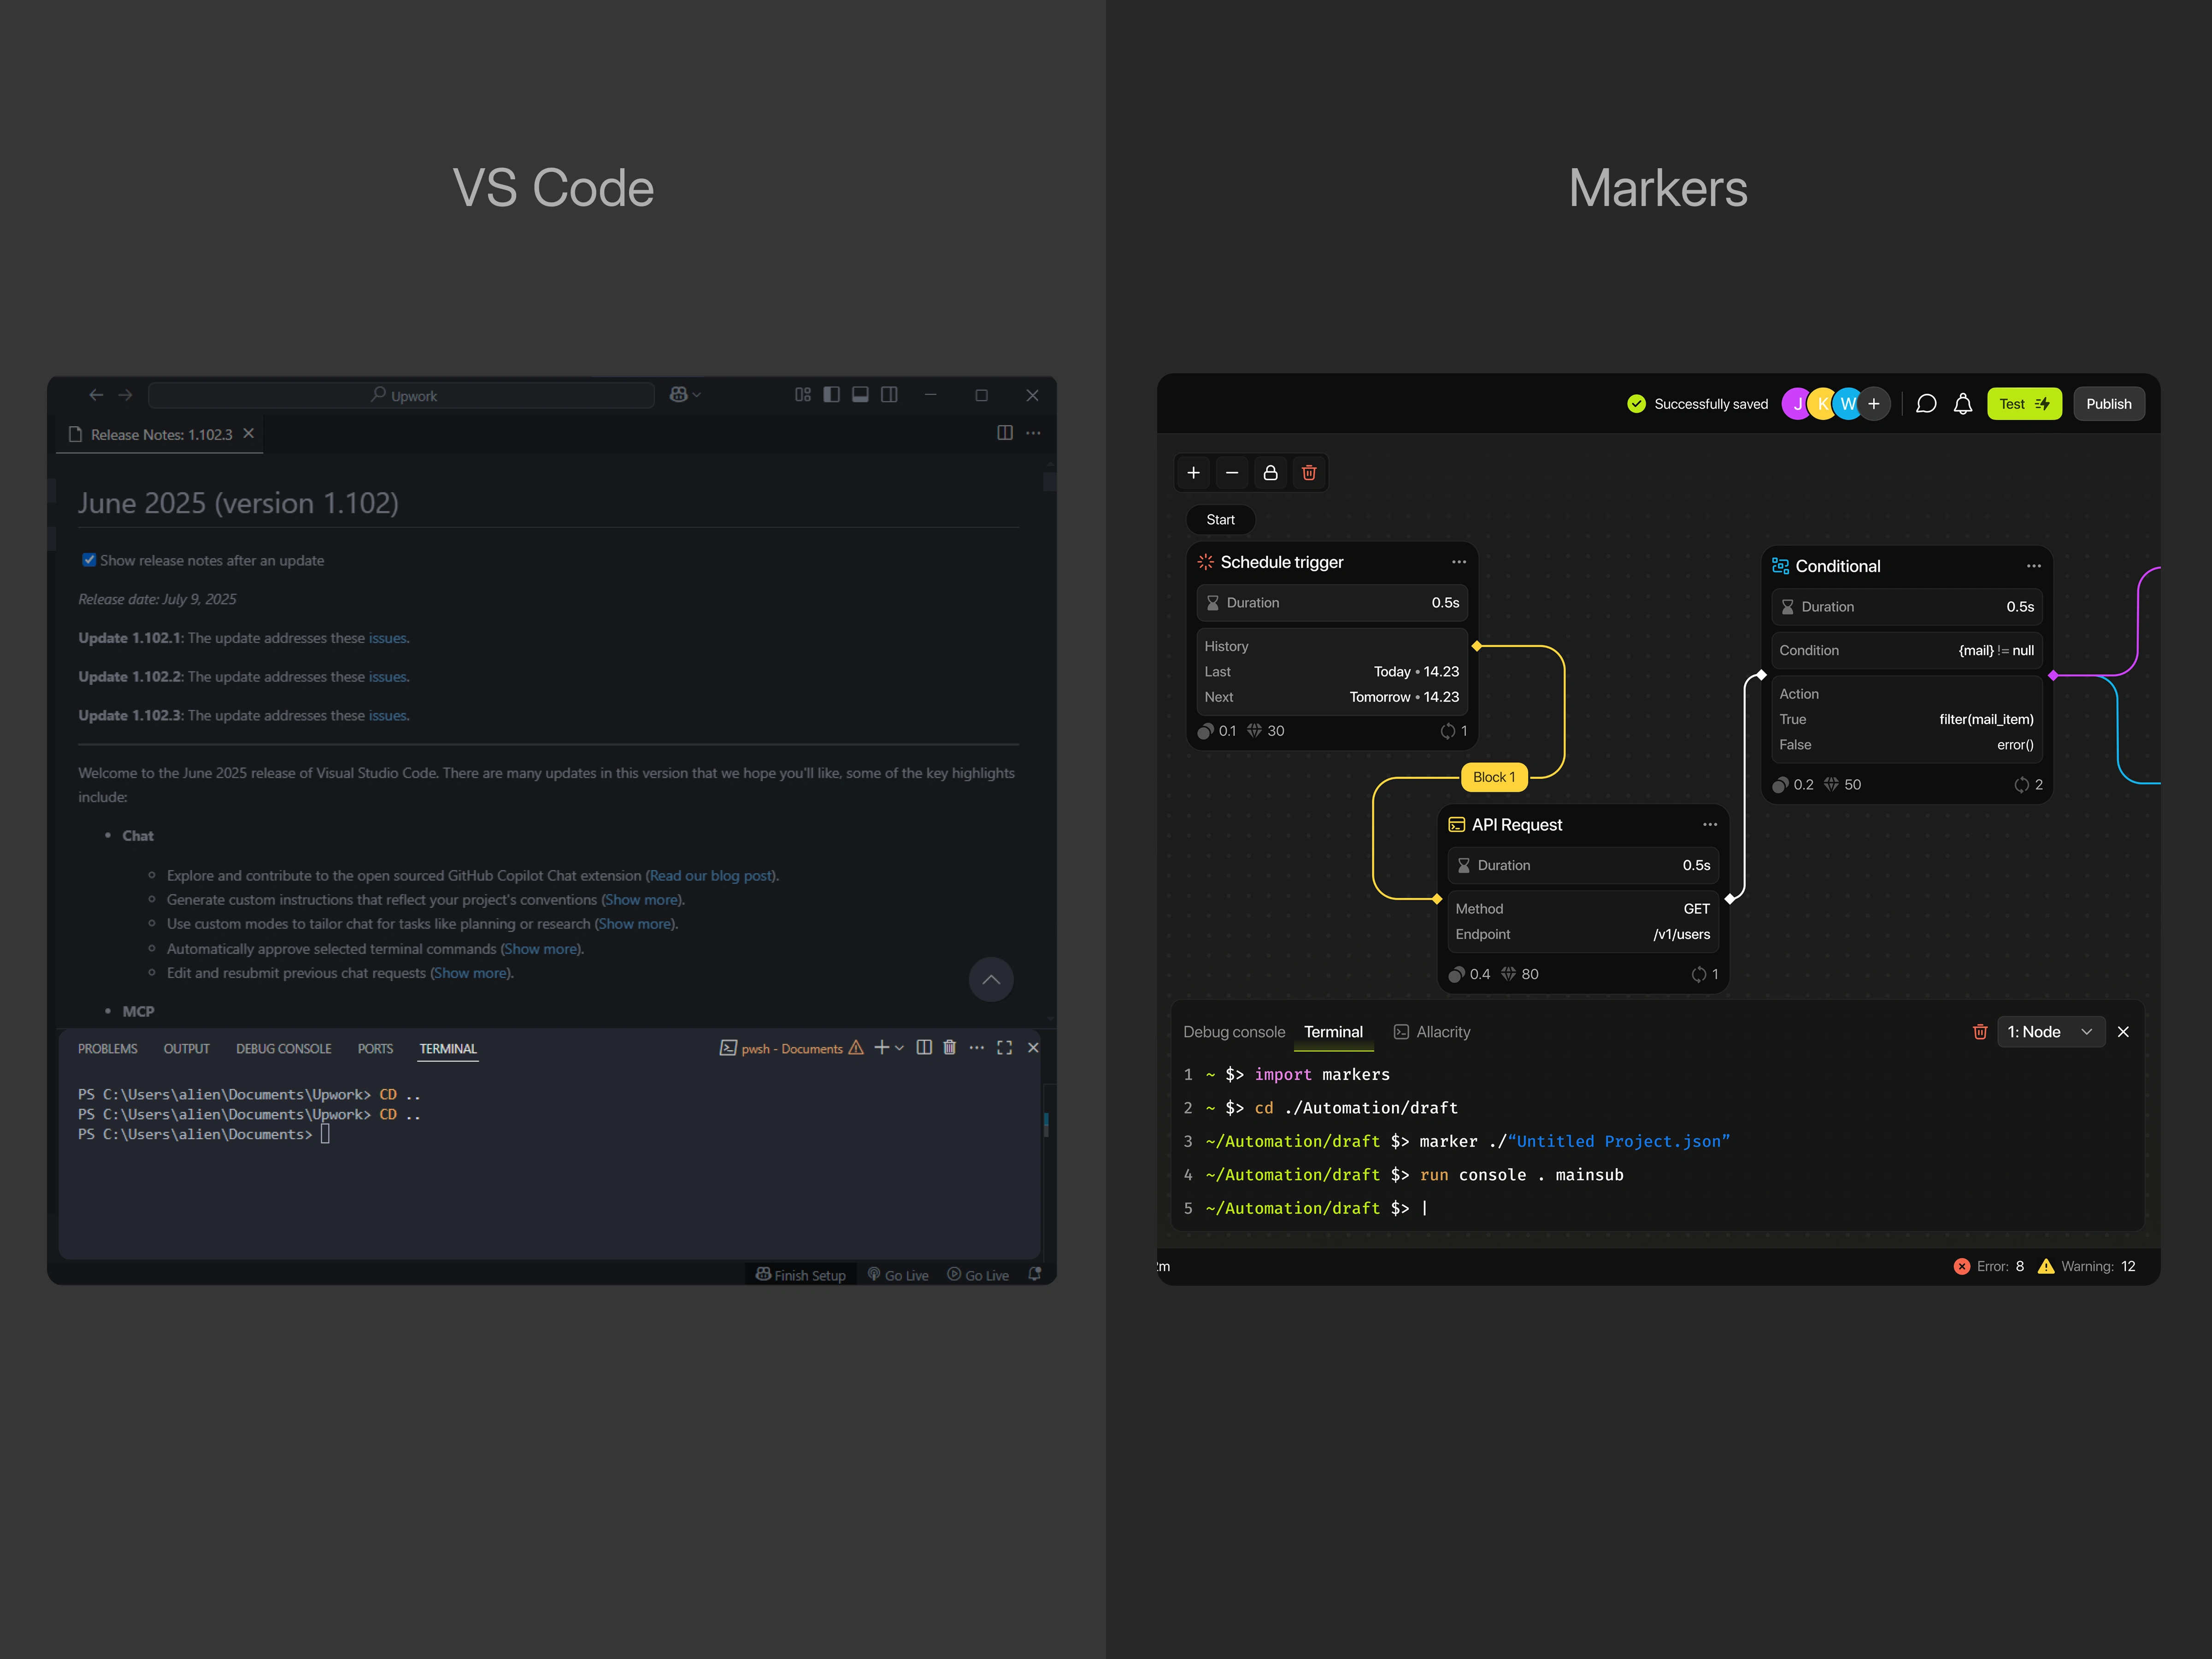
Task: Add a collaborator with the plus avatar
Action: [x=1874, y=404]
